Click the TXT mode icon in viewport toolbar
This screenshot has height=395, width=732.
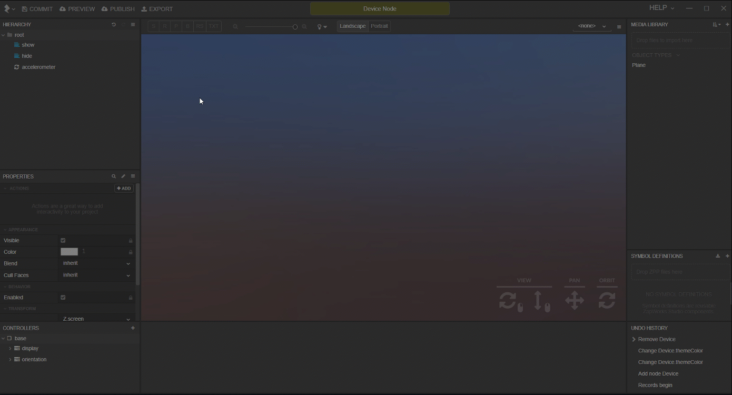point(213,25)
